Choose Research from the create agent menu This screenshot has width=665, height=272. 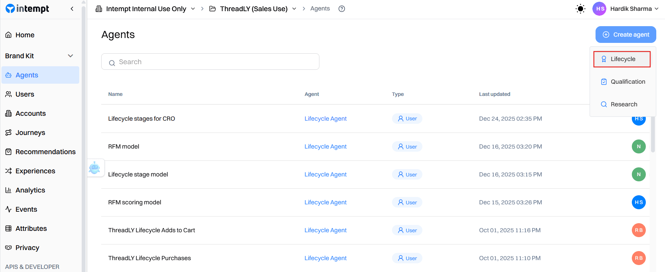pyautogui.click(x=624, y=104)
